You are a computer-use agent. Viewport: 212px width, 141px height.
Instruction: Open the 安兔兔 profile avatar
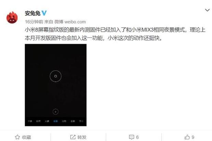(x=12, y=17)
